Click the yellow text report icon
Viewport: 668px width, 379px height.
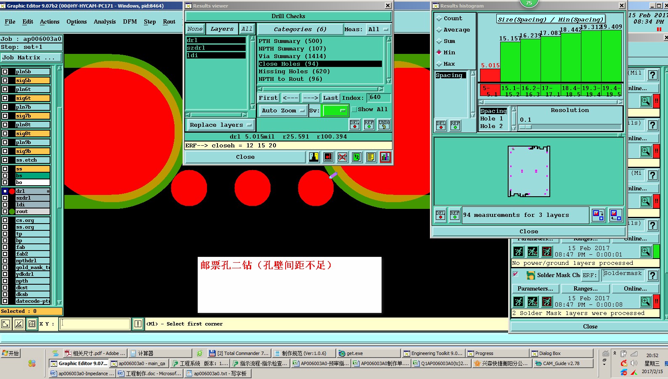click(x=371, y=157)
